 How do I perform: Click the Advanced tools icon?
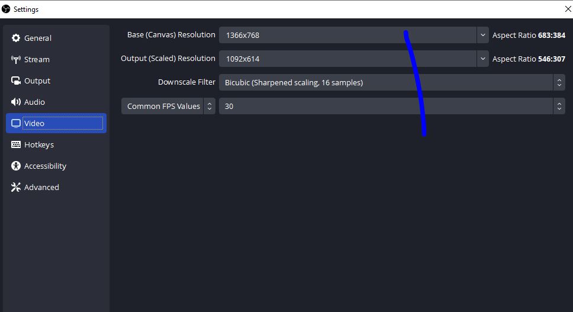coord(16,187)
